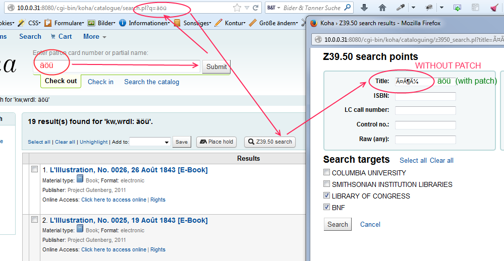Click the Informationen info icon in toolbar
This screenshot has height=261, width=504.
(x=123, y=23)
